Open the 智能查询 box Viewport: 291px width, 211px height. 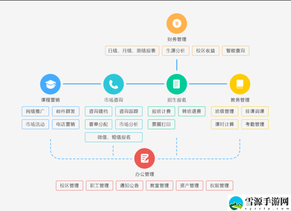coord(236,51)
